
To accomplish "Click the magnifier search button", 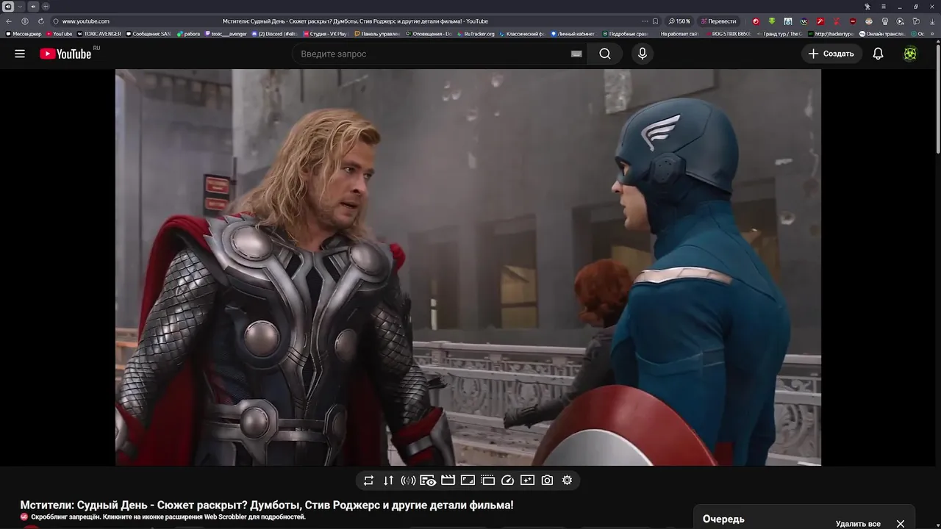I will click(x=604, y=54).
